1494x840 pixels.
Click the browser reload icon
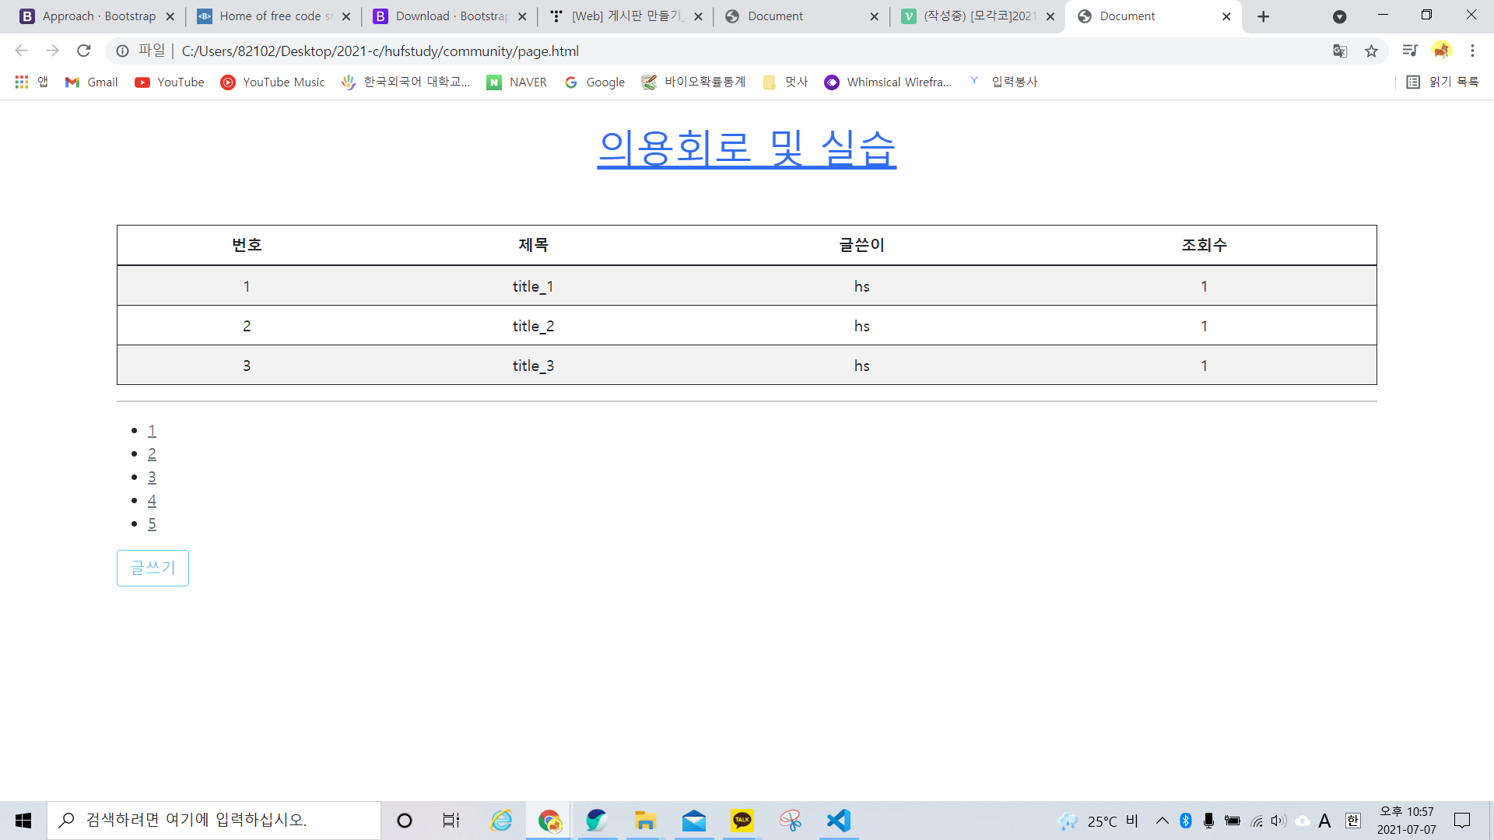[84, 51]
